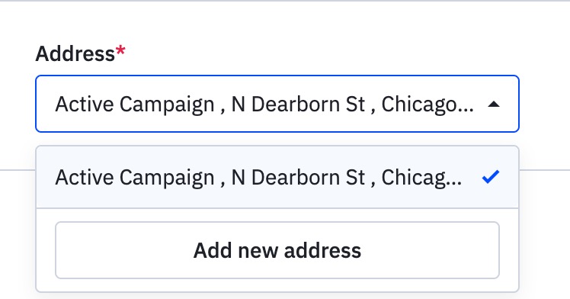
Task: Close the address list using the selected field text
Action: 264,104
